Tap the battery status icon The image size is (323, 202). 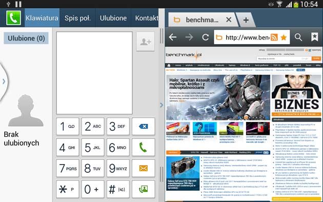tap(296, 4)
